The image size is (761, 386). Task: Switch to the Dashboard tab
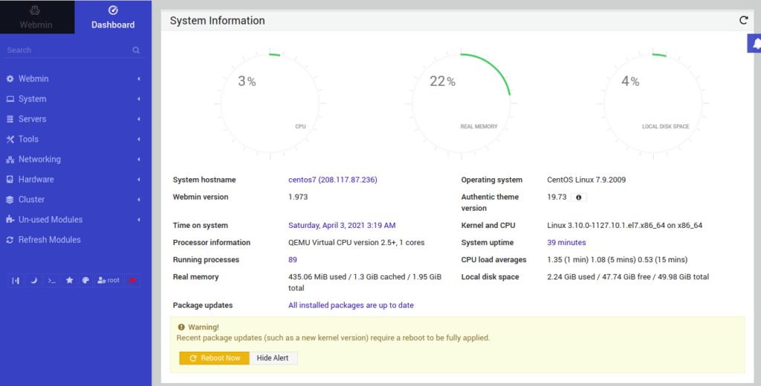click(113, 17)
